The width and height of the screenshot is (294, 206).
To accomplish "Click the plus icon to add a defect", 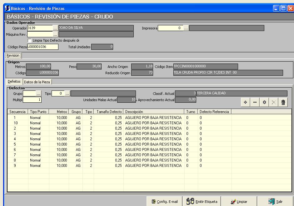I will tap(245, 102).
